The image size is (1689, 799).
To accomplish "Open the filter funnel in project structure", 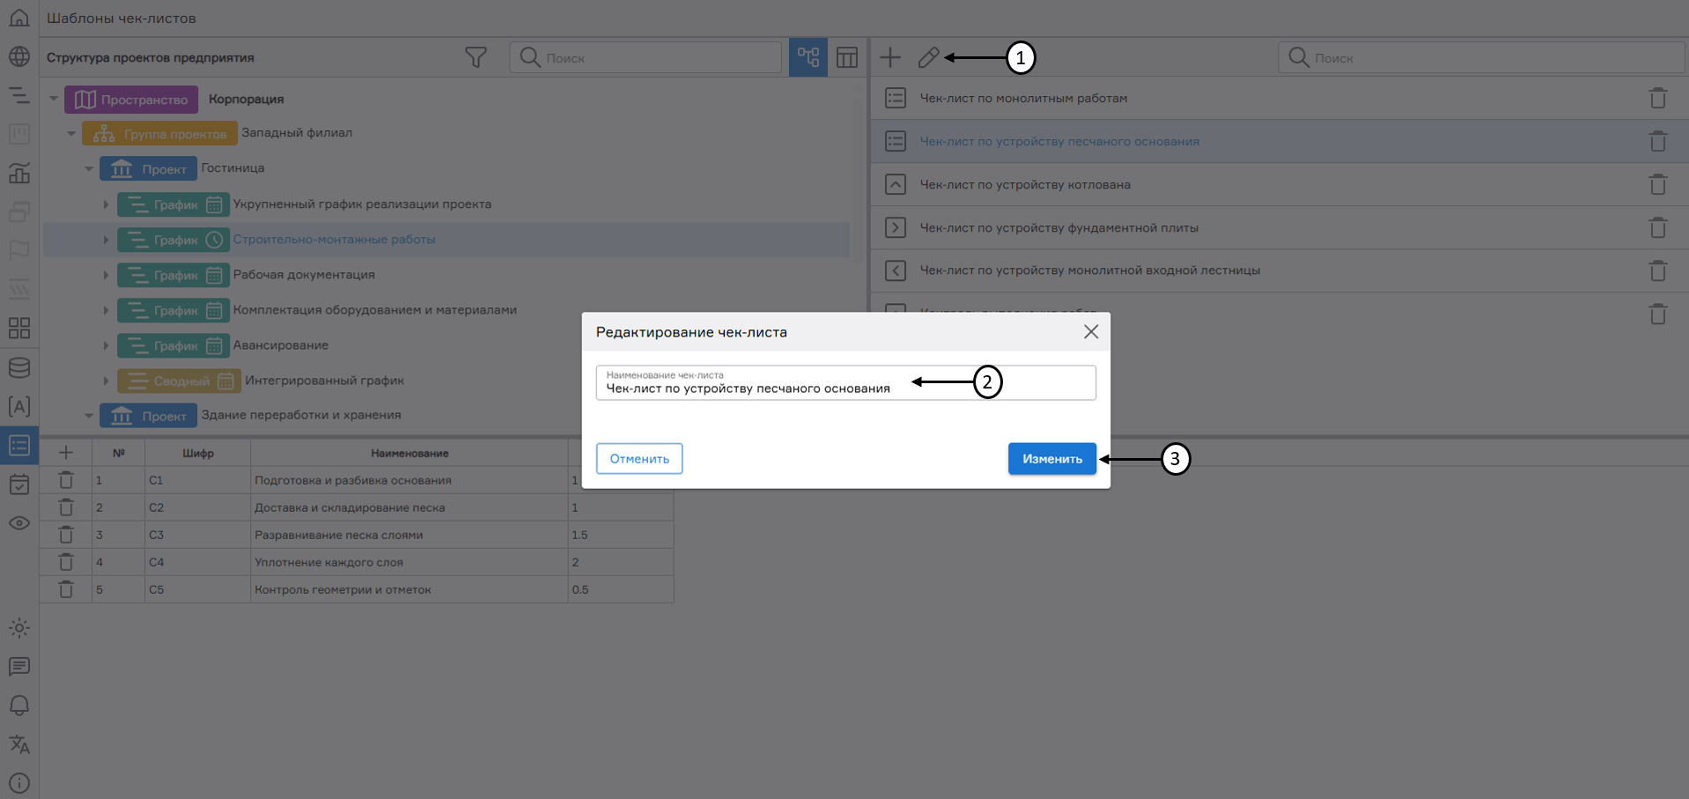I will pos(476,58).
